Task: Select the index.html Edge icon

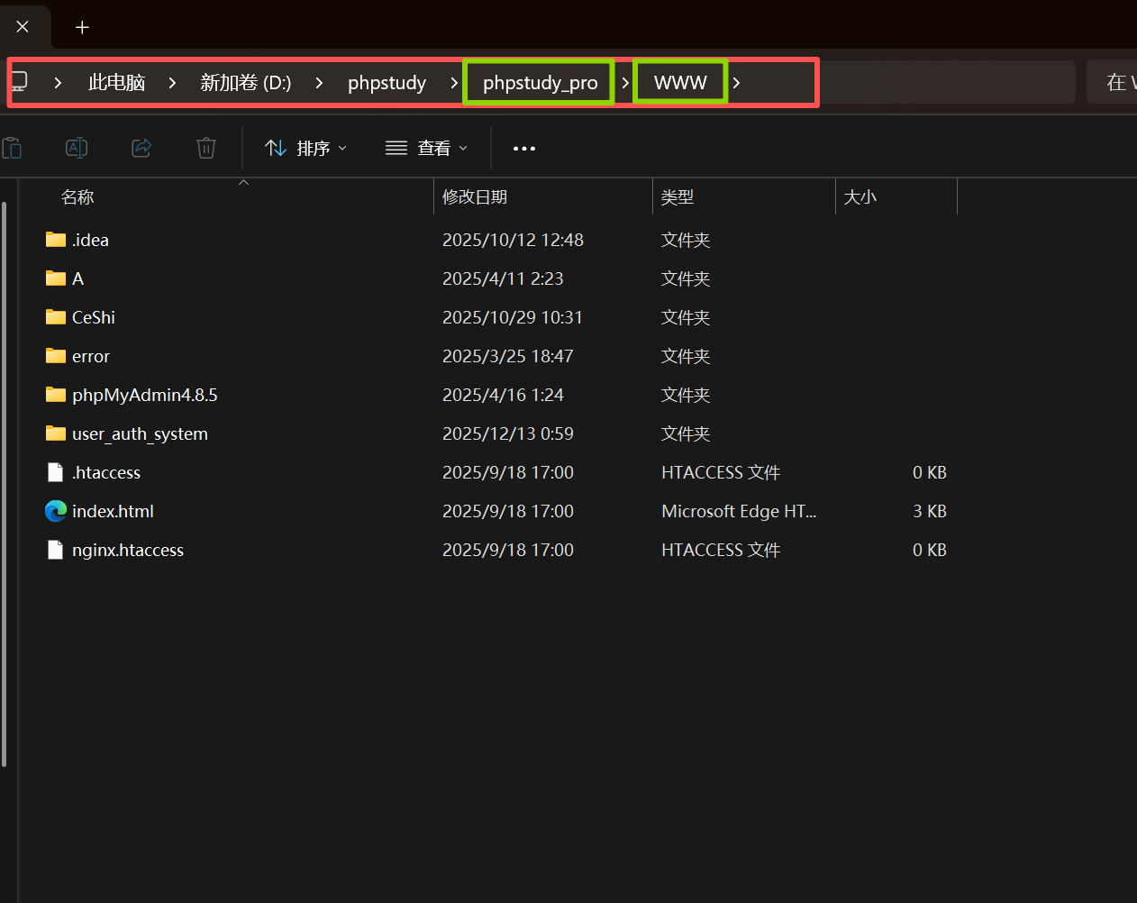Action: click(x=56, y=511)
